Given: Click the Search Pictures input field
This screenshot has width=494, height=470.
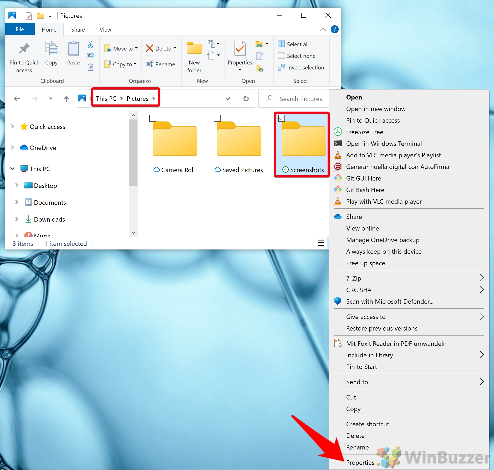Looking at the screenshot, I should pyautogui.click(x=301, y=99).
